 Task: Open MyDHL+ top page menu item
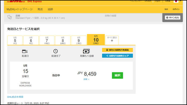click(x=20, y=9)
